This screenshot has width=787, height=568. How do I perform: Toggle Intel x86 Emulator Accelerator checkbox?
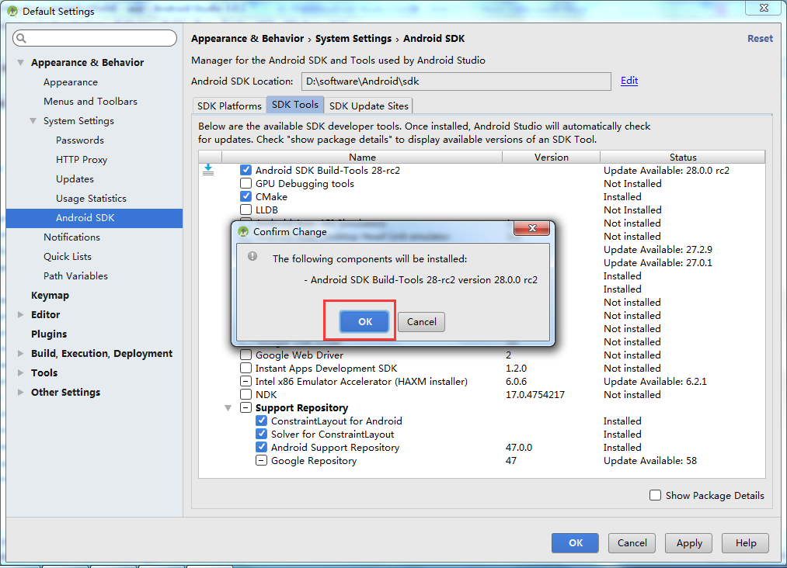[x=246, y=382]
